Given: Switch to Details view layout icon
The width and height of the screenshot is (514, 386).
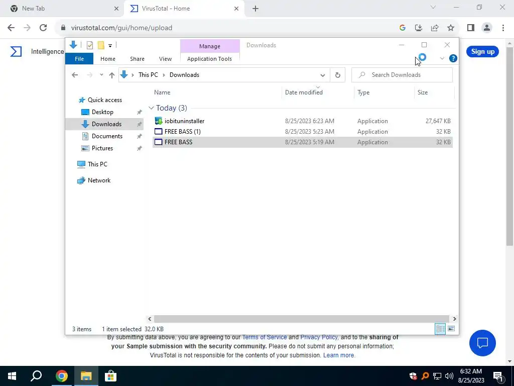Looking at the screenshot, I should 440,329.
